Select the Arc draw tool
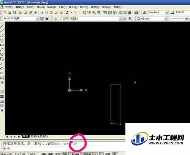 [x=2, y=50]
